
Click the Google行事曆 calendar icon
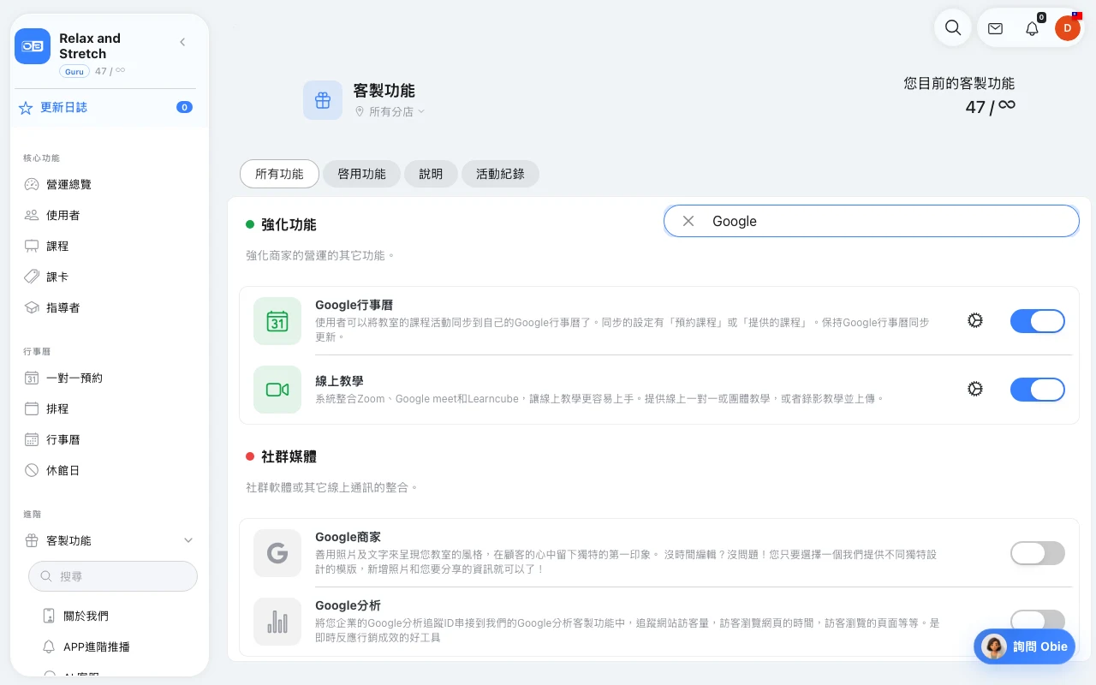(x=277, y=321)
